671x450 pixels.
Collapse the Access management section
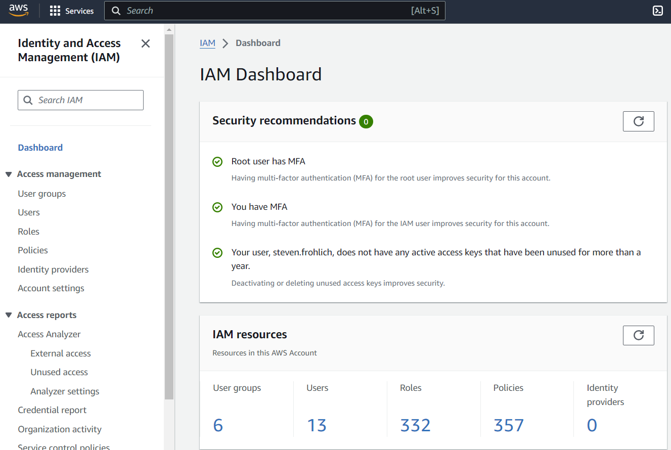tap(9, 174)
